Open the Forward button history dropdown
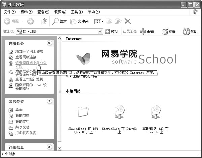Viewport: 202px width, 158px height. (37, 21)
